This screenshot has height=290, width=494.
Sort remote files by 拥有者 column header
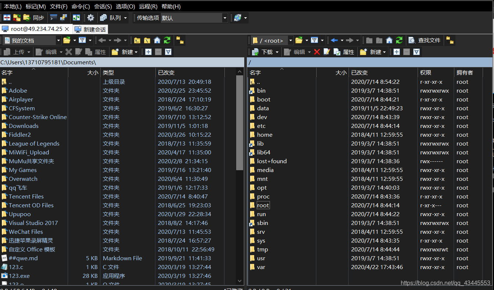click(468, 73)
